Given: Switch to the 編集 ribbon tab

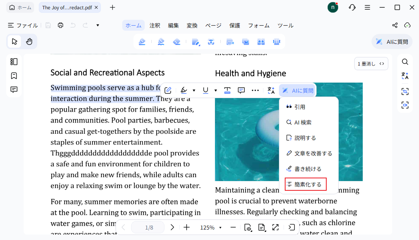Looking at the screenshot, I should 173,26.
